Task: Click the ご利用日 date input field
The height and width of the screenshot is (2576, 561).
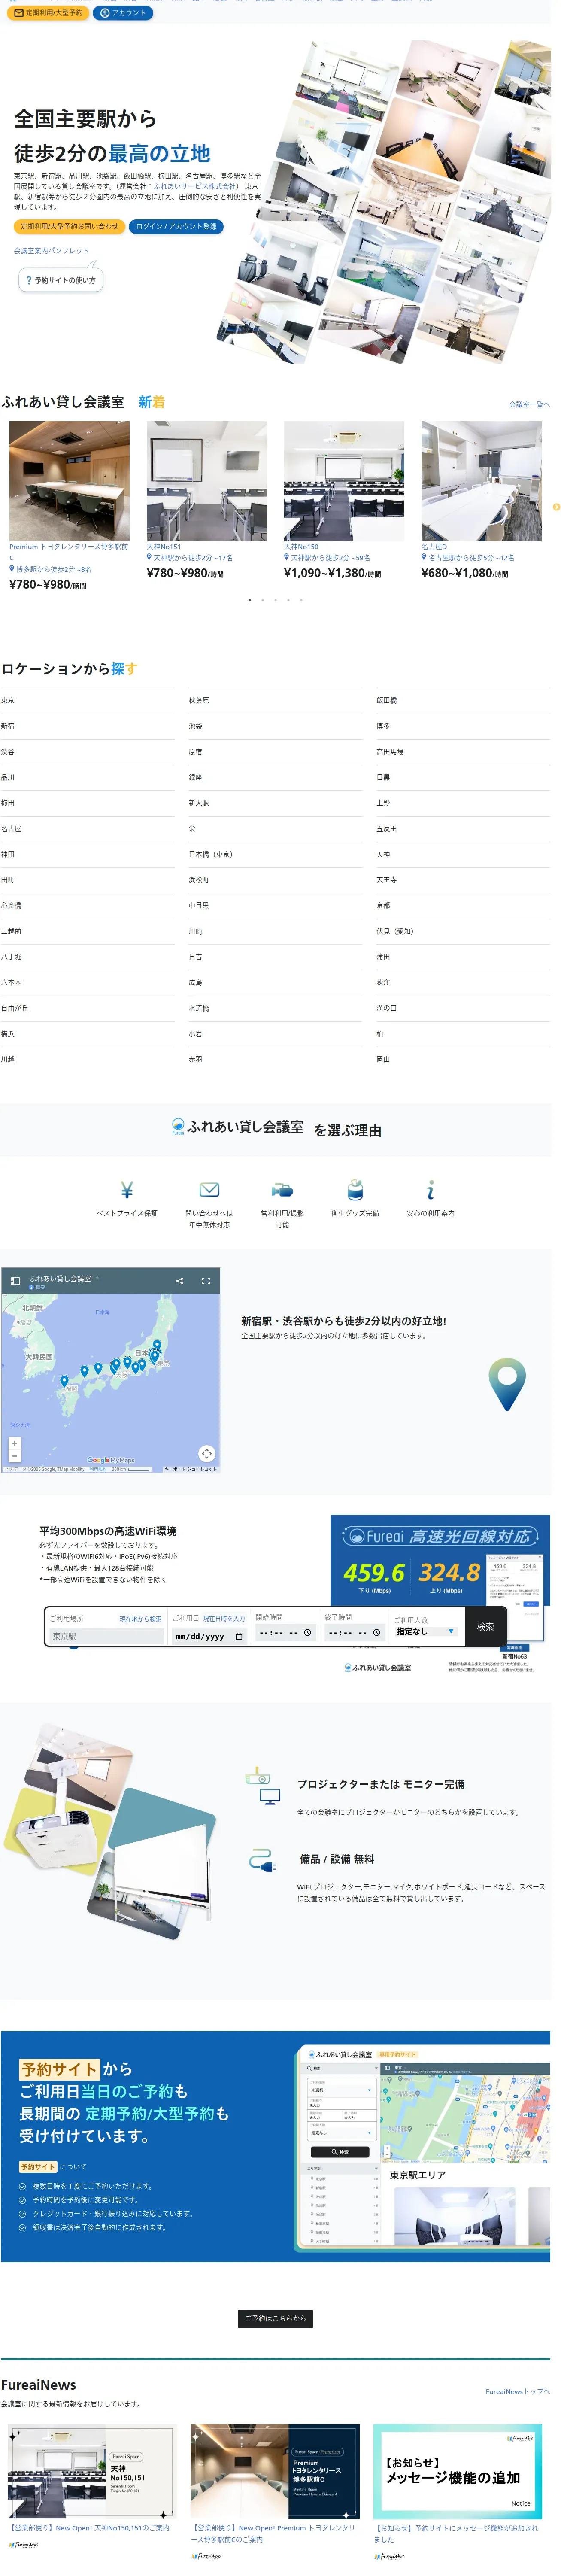Action: 209,1636
